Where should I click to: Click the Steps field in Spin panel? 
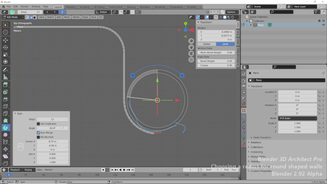pos(52,120)
